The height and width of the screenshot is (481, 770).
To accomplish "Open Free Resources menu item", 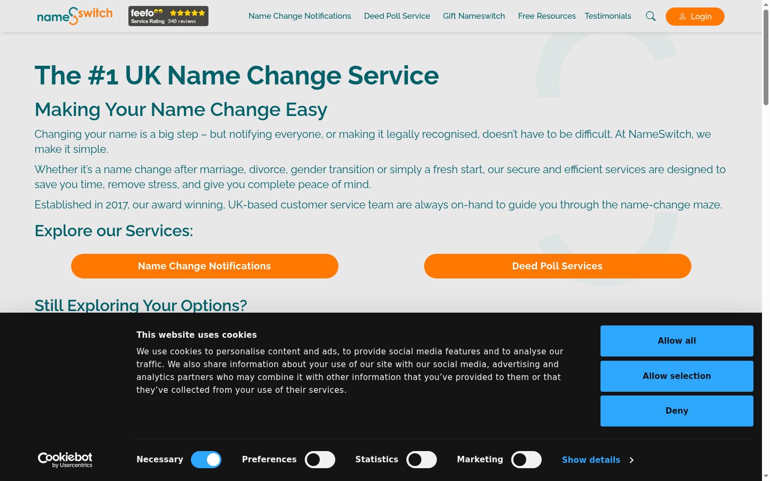I will click(x=546, y=16).
